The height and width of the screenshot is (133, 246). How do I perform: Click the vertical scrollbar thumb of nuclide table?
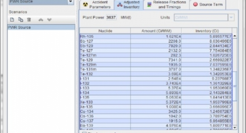pyautogui.click(x=235, y=86)
